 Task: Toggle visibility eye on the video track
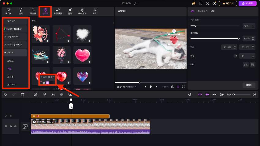(11, 126)
